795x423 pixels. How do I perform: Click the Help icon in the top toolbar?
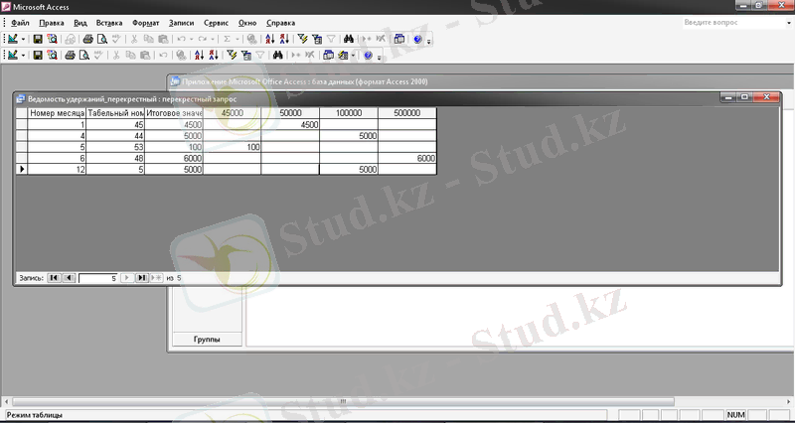[x=417, y=39]
